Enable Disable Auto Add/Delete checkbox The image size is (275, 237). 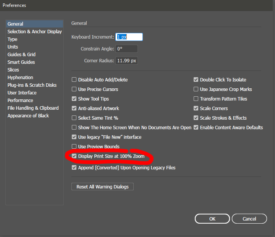[74, 80]
